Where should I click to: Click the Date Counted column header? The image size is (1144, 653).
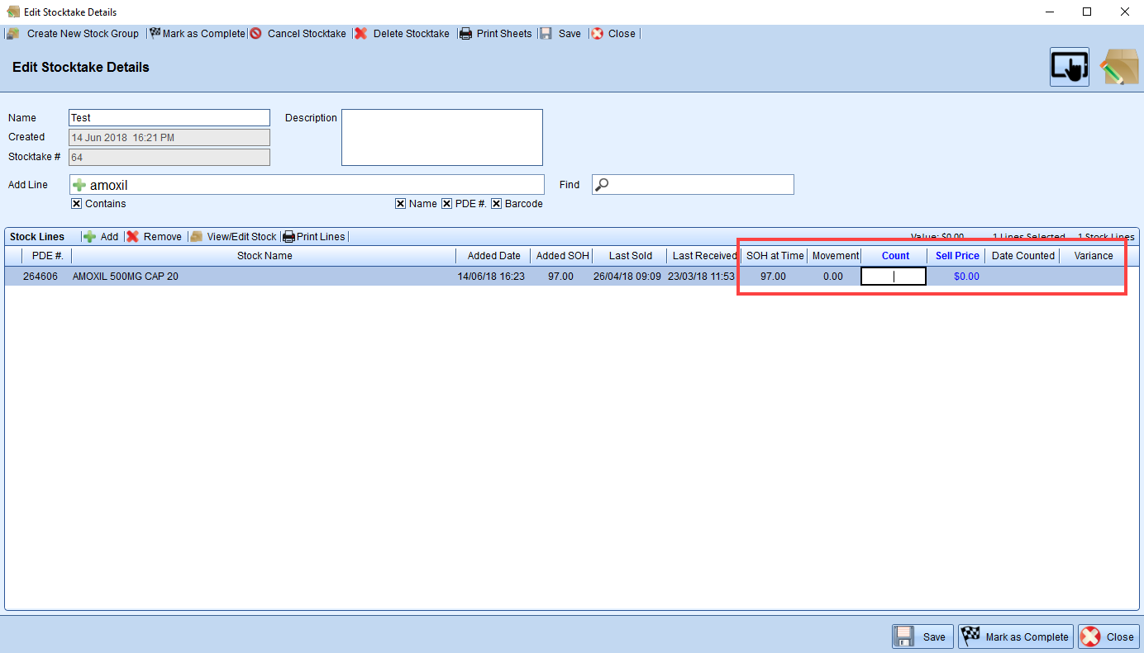[x=1023, y=256]
